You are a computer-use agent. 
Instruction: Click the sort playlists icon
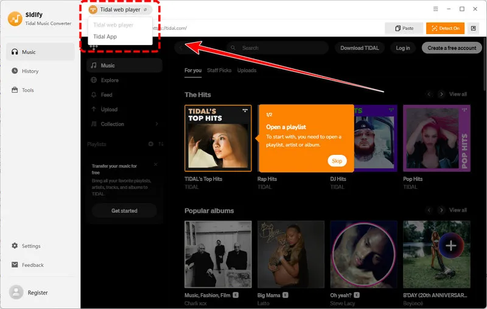(x=161, y=144)
